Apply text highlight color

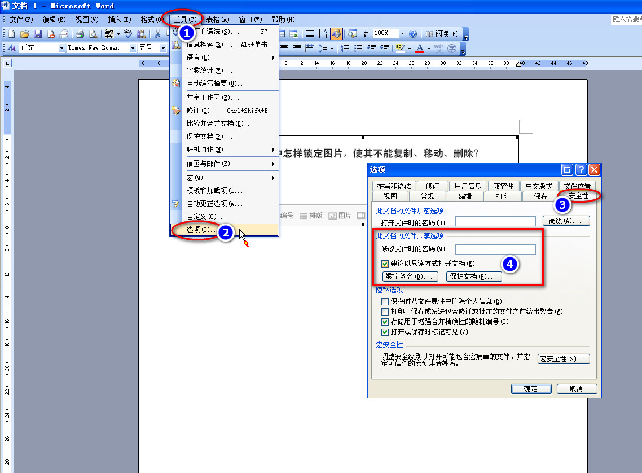[x=399, y=47]
